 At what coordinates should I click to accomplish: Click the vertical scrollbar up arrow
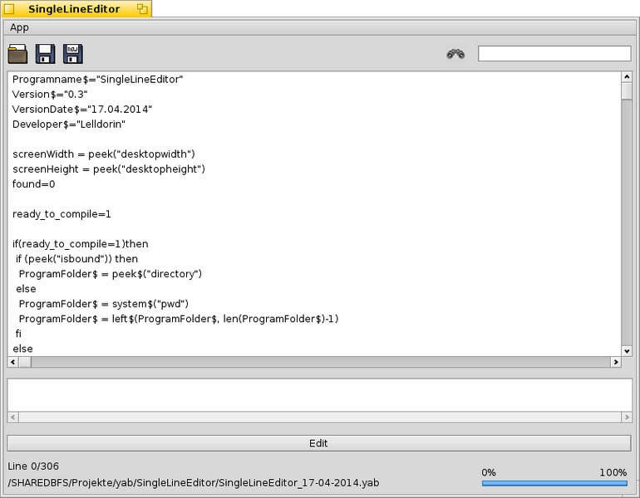(x=627, y=76)
